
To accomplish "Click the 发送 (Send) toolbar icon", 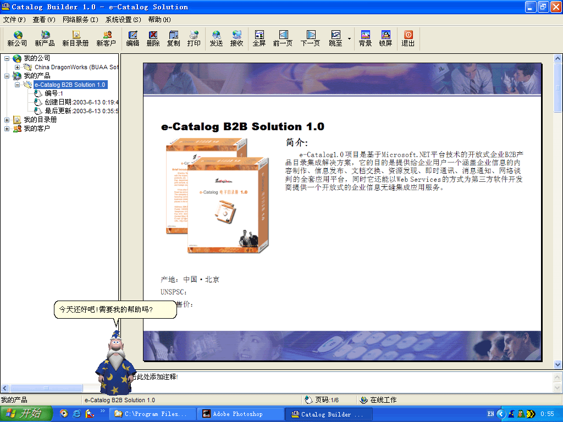I will (x=216, y=38).
